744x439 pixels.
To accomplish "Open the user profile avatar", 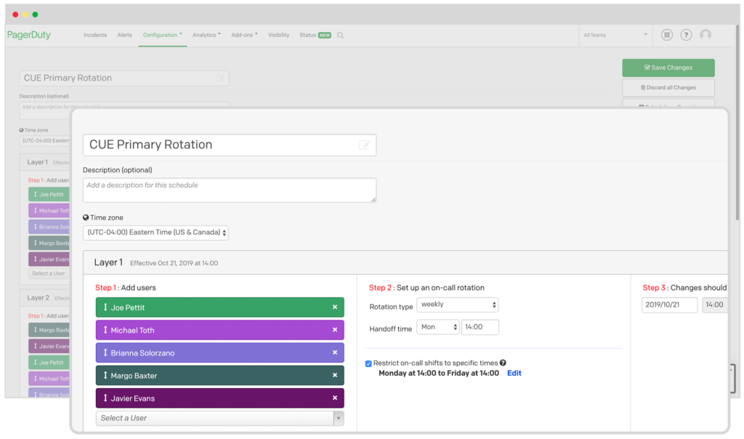I will (705, 35).
